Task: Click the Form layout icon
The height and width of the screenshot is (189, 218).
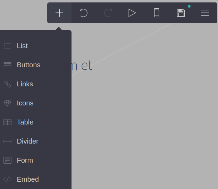Action: pos(7,161)
